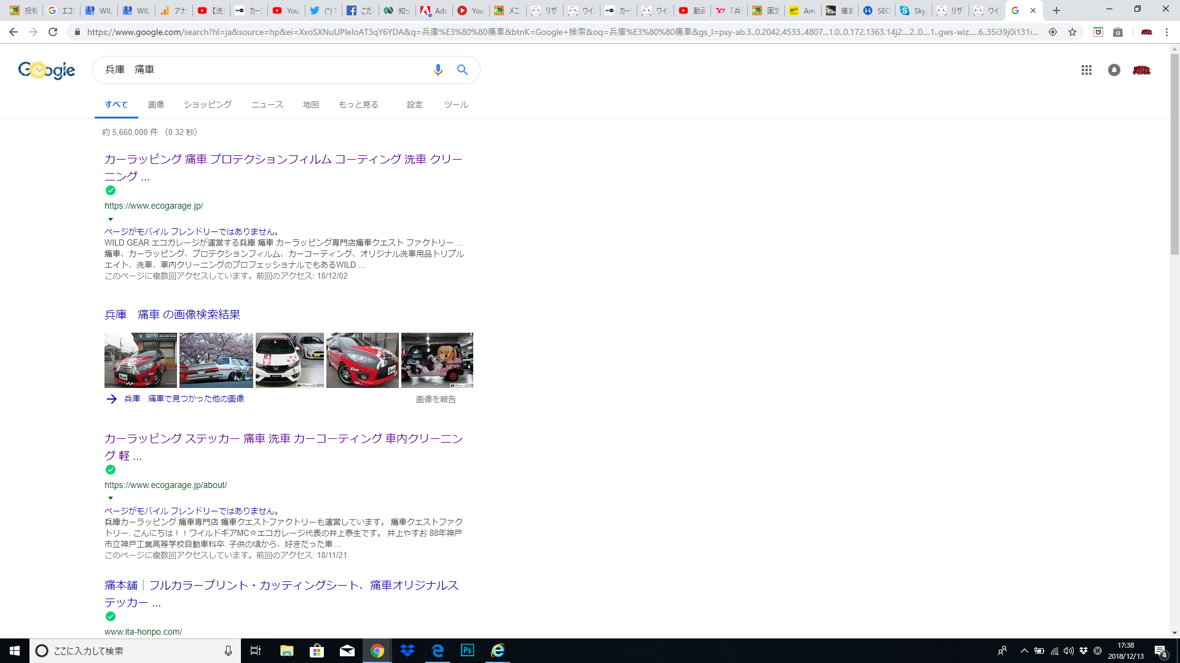Click the blue magnifier search button
The height and width of the screenshot is (663, 1180).
[462, 70]
